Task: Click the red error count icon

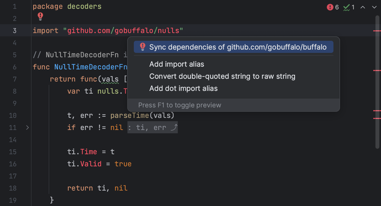Action: pyautogui.click(x=330, y=7)
